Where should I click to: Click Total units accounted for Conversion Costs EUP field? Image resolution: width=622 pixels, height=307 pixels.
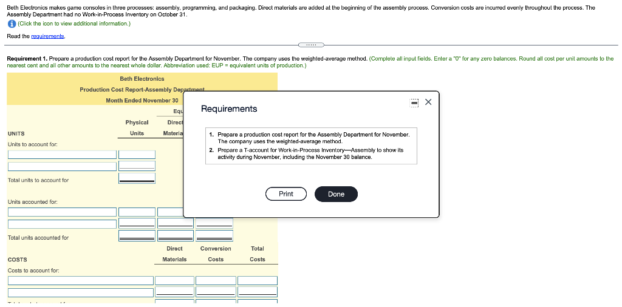point(214,236)
